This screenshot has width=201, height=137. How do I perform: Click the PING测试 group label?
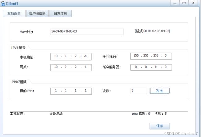(19, 82)
